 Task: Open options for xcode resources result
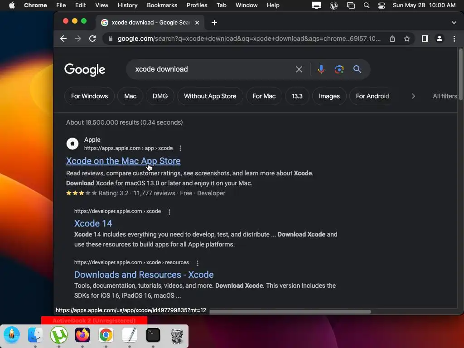click(198, 263)
